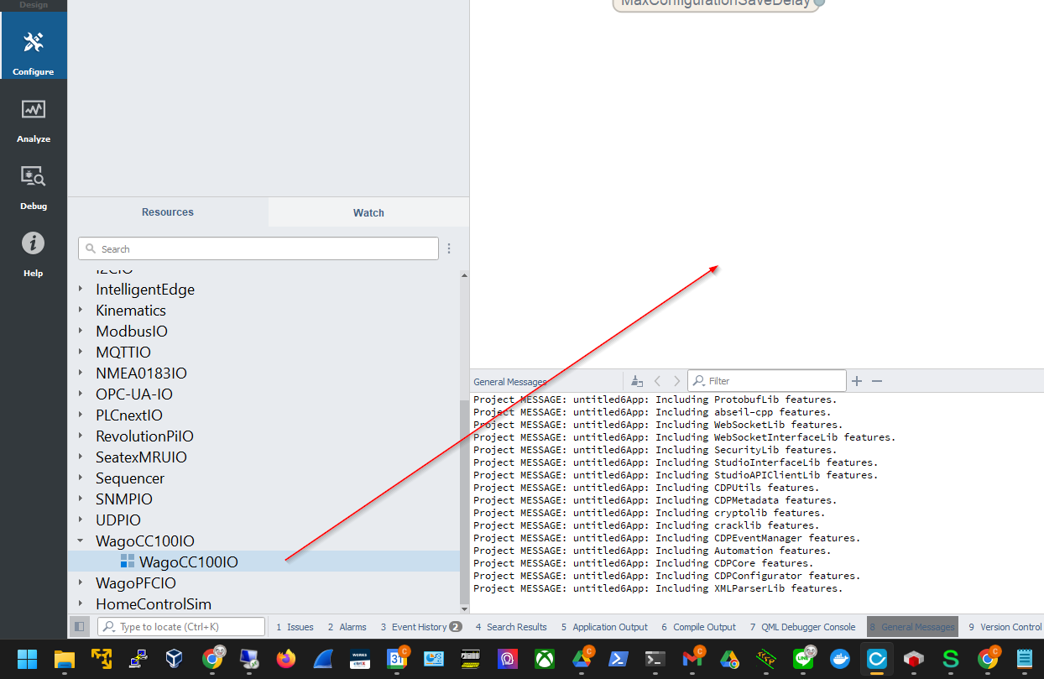Open Docker Desktop from taskbar
The height and width of the screenshot is (679, 1044).
840,659
